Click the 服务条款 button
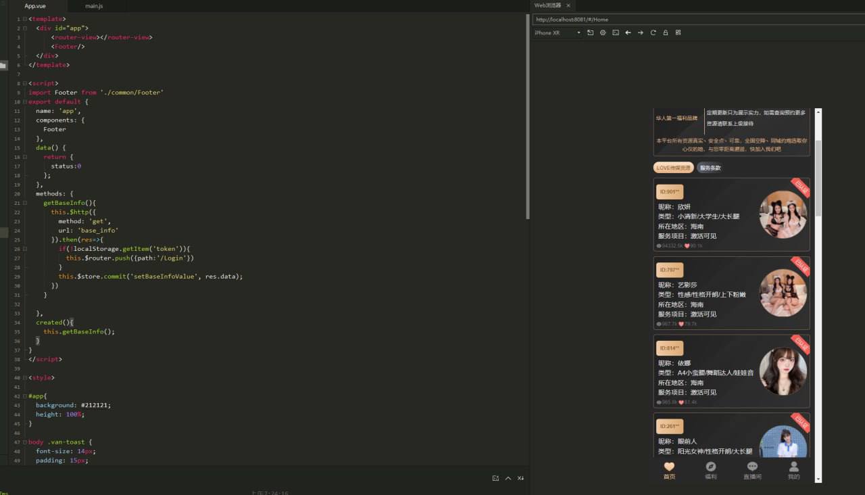This screenshot has width=865, height=495. click(x=710, y=168)
